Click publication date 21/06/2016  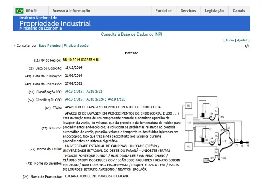(73, 75)
